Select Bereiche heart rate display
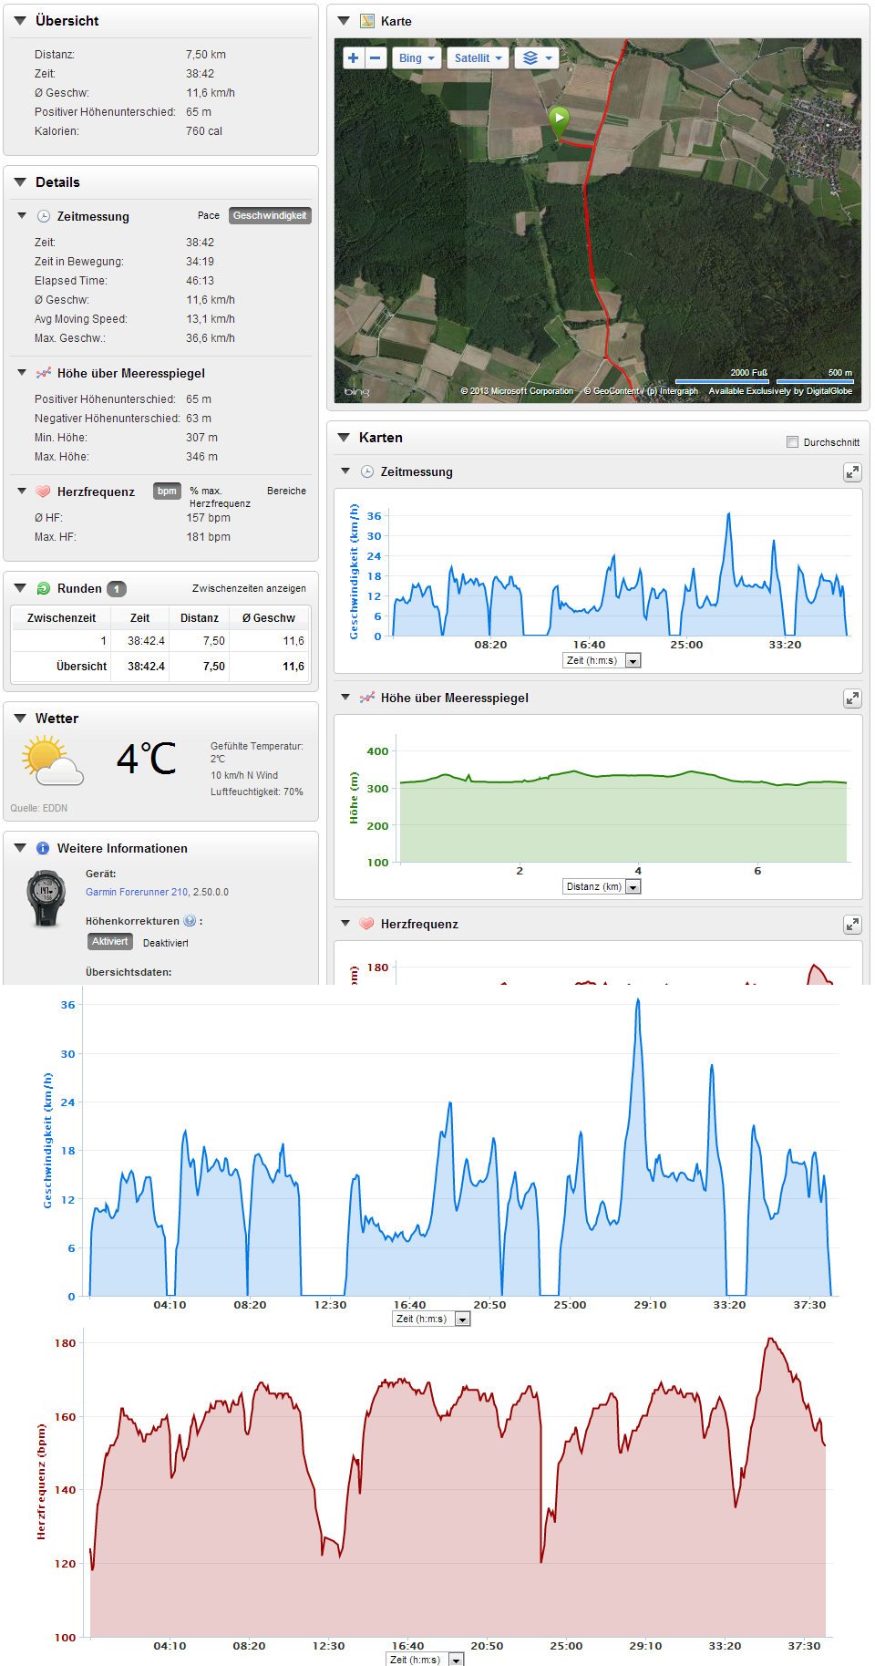The width and height of the screenshot is (875, 1666). (286, 491)
